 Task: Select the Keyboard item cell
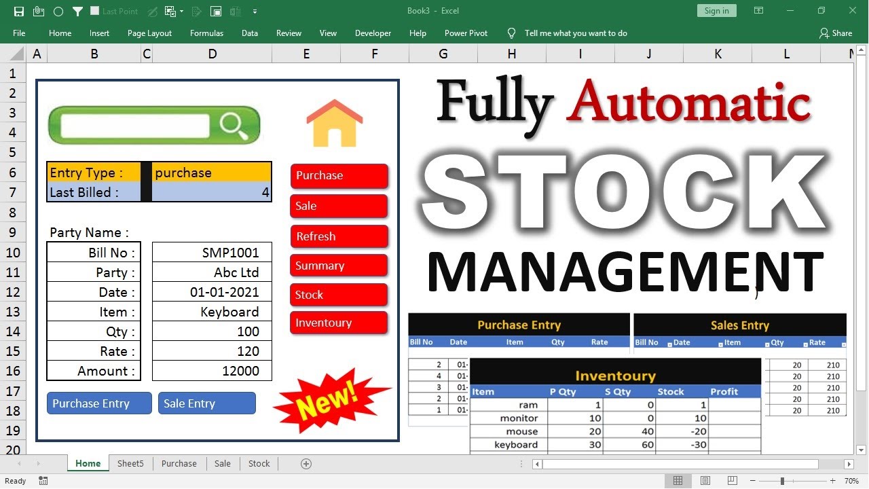pyautogui.click(x=212, y=312)
